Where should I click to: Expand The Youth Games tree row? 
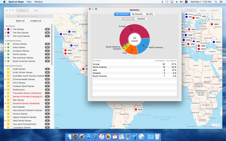tap(5, 36)
